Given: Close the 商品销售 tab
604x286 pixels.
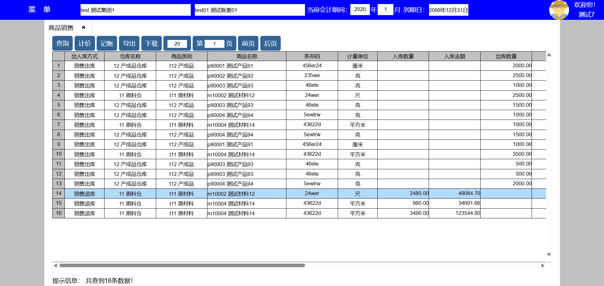Looking at the screenshot, I should pyautogui.click(x=83, y=27).
